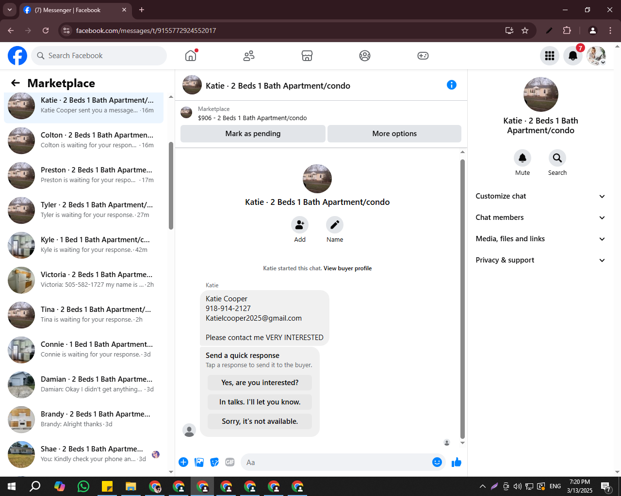Send a thumbs-up like

pyautogui.click(x=457, y=462)
